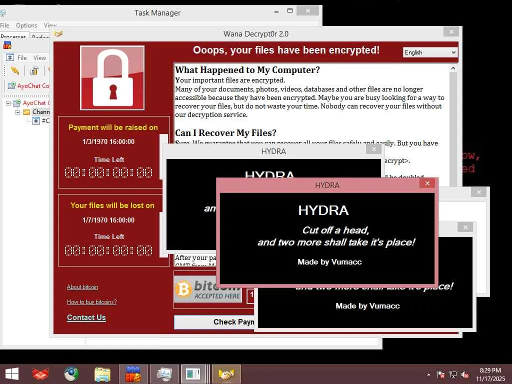Open the taskbar clock showing 8:29 PM
The height and width of the screenshot is (384, 512).
(490, 374)
